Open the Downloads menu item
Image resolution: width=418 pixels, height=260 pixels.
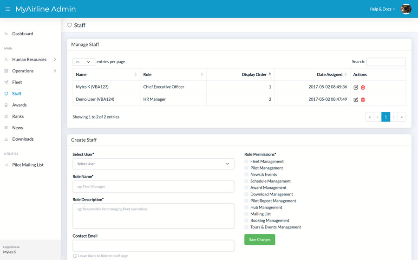coord(23,139)
